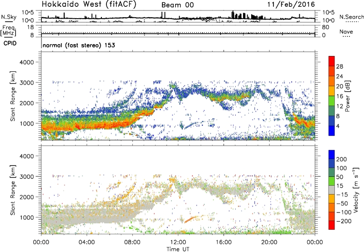Select the 'normal (fast stereo) 153' mode text
Image resolution: width=364 pixels, height=252 pixels.
click(x=79, y=45)
